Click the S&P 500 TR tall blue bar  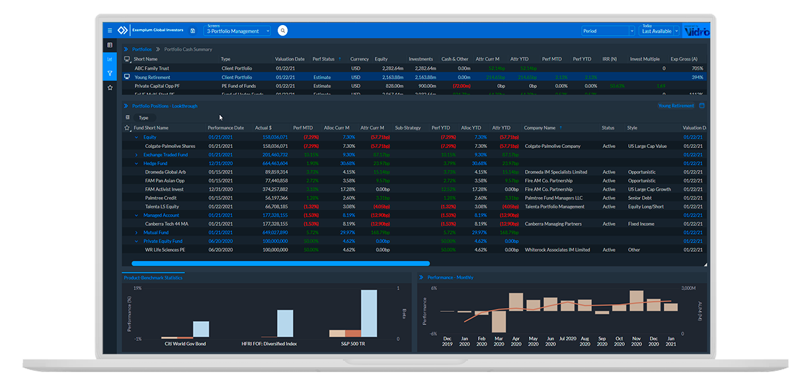pos(368,313)
